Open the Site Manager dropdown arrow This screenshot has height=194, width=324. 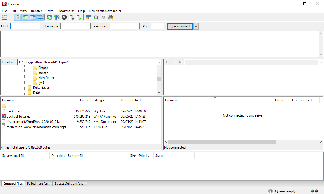click(x=10, y=17)
